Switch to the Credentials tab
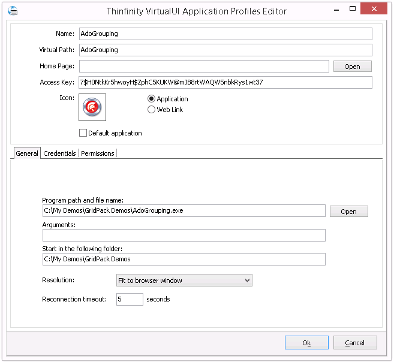The image size is (394, 362). 60,153
